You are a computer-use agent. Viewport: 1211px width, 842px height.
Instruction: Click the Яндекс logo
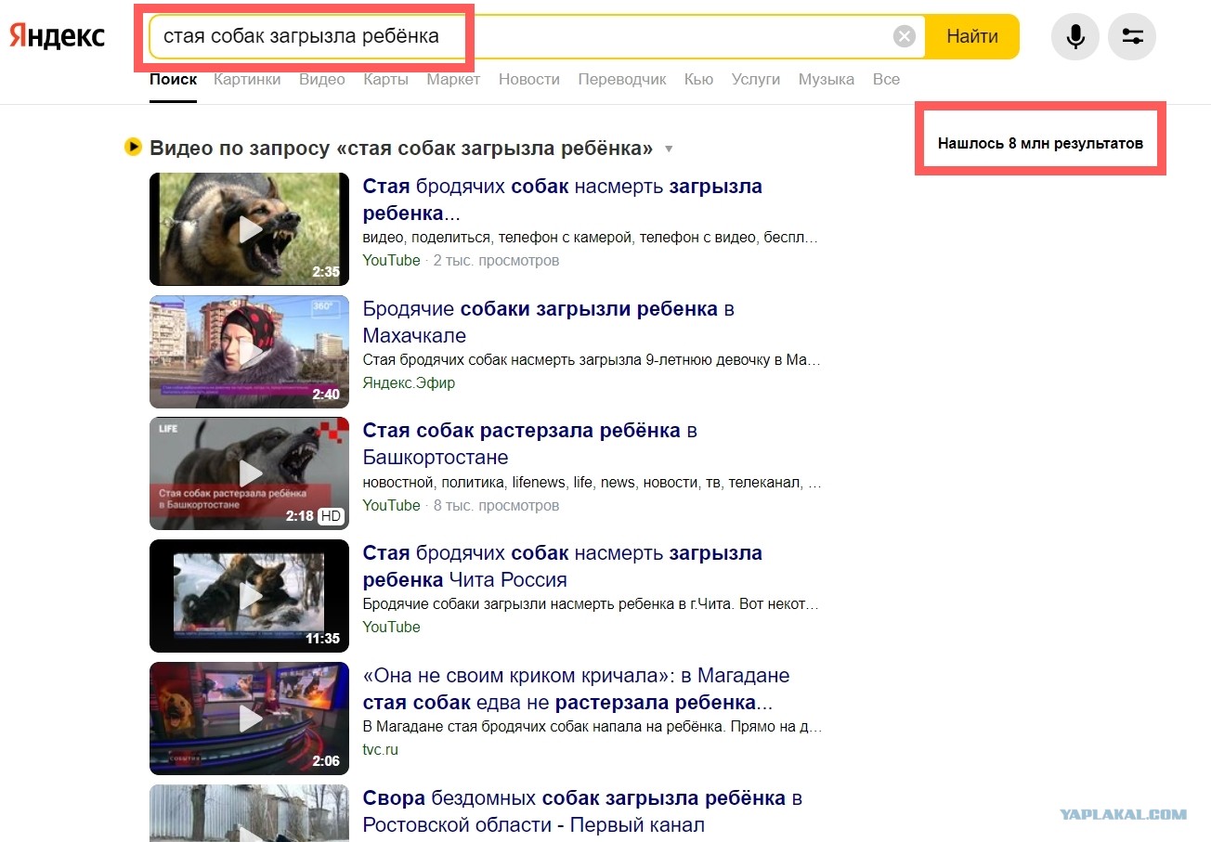click(58, 35)
